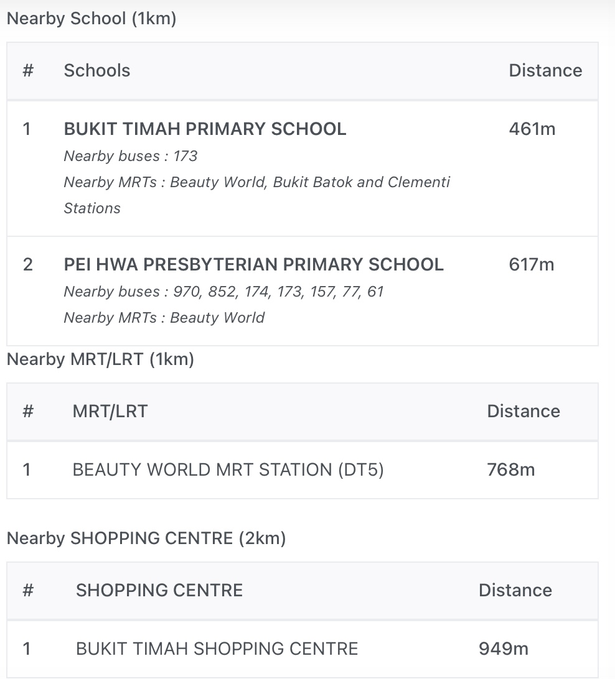Screen dimensions: 615x679
Task: Click the 949m distance value
Action: [503, 649]
